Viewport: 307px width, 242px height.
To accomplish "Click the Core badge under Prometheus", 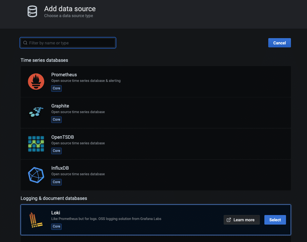I will (56, 88).
